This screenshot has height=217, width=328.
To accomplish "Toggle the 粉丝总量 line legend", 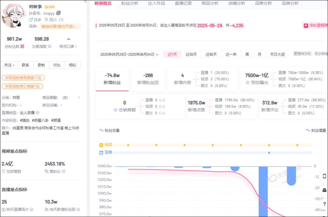I will pyautogui.click(x=110, y=130).
